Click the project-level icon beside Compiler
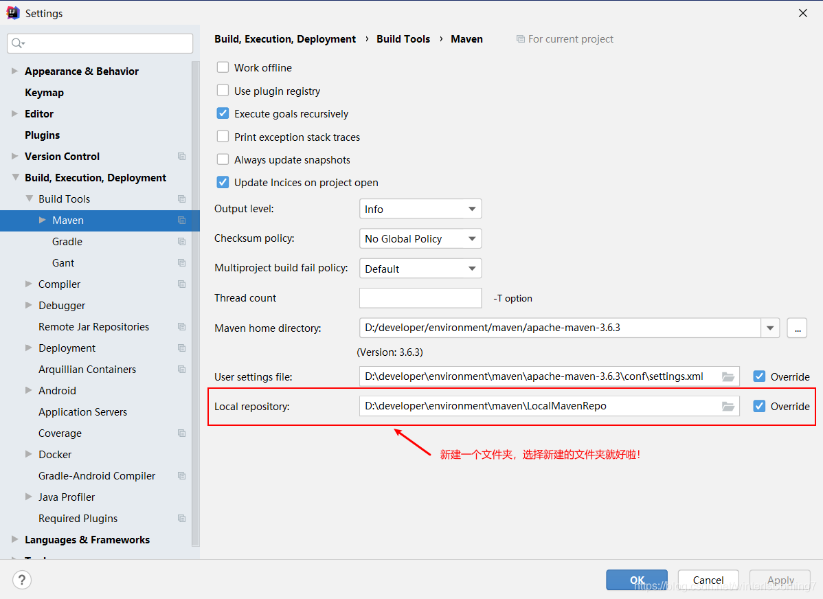The image size is (823, 599). point(181,284)
